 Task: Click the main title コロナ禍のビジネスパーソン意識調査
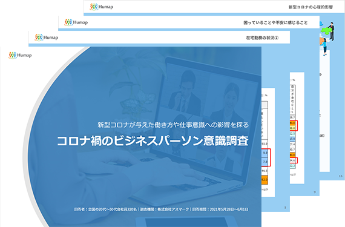(153, 141)
